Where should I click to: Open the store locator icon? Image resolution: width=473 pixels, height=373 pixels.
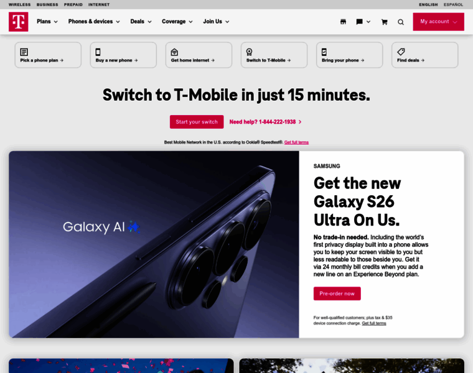[343, 22]
